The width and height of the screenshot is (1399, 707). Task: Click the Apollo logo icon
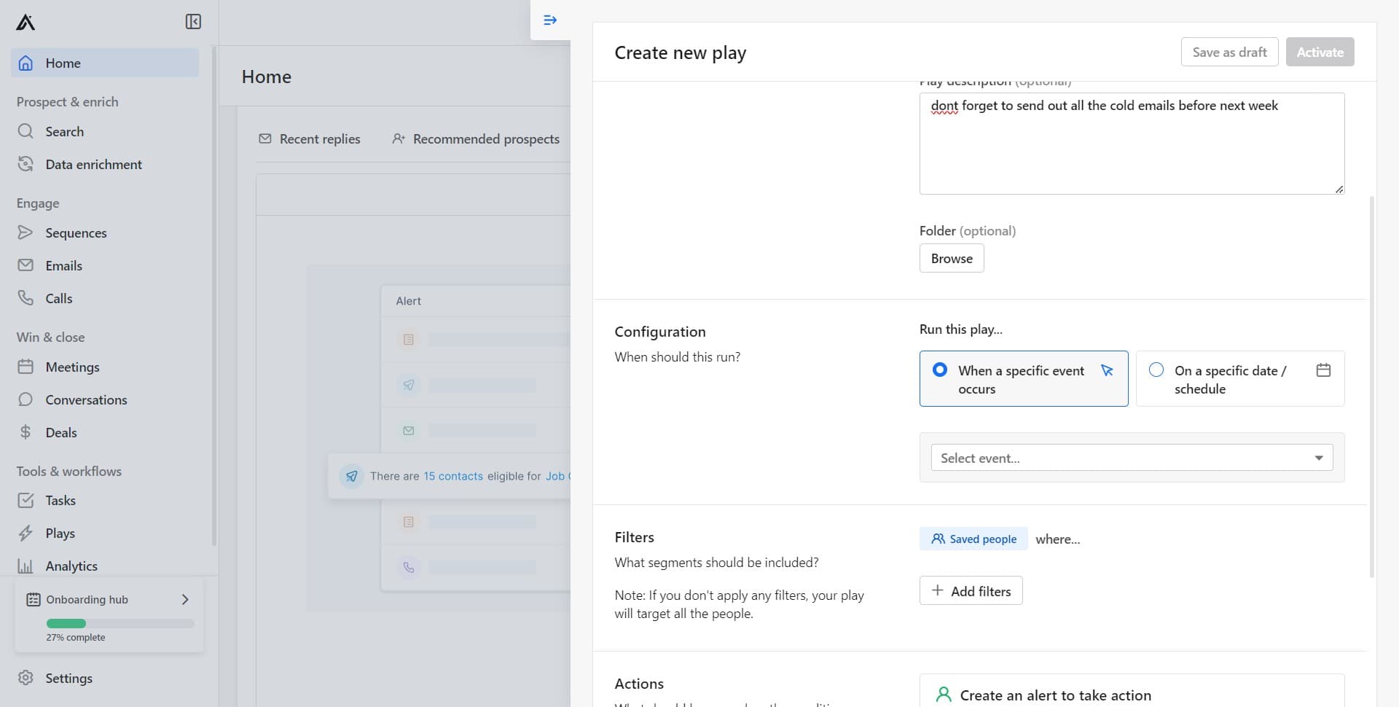[x=26, y=22]
